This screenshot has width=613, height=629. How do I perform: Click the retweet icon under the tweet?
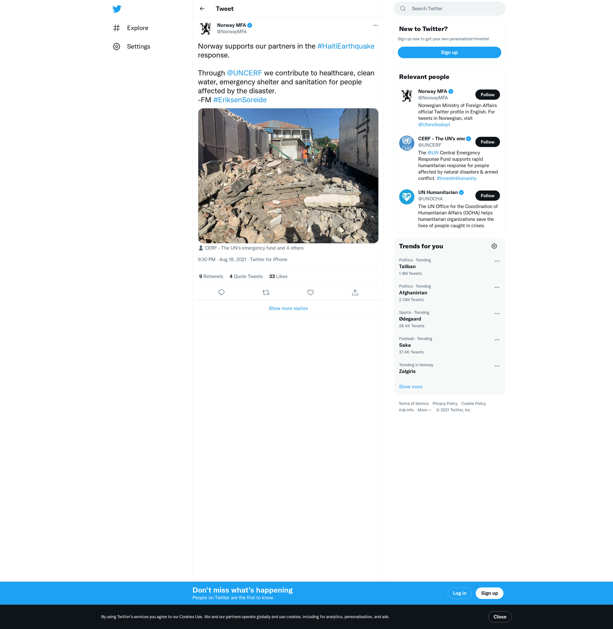266,292
